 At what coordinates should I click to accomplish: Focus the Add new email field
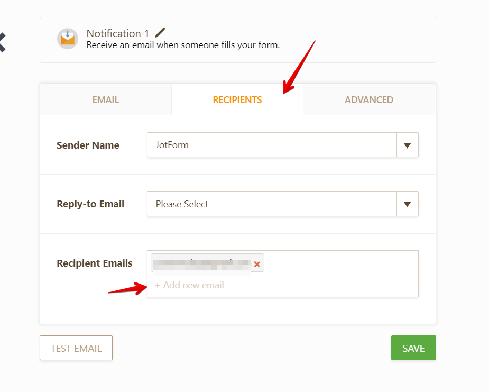[189, 285]
